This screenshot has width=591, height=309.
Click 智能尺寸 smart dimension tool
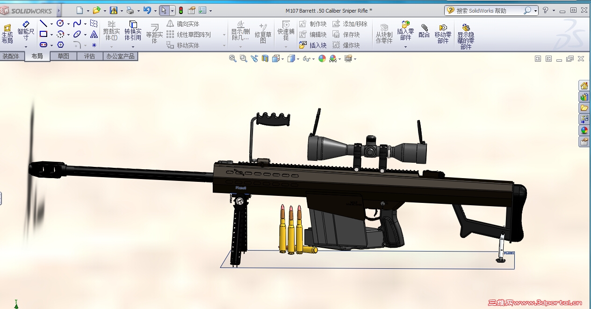(26, 31)
